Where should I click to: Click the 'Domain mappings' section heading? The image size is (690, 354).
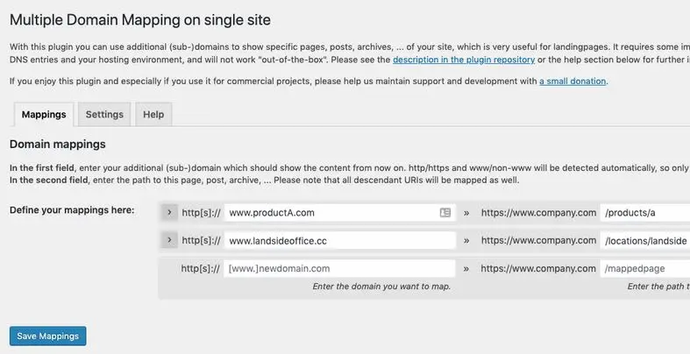(x=58, y=145)
